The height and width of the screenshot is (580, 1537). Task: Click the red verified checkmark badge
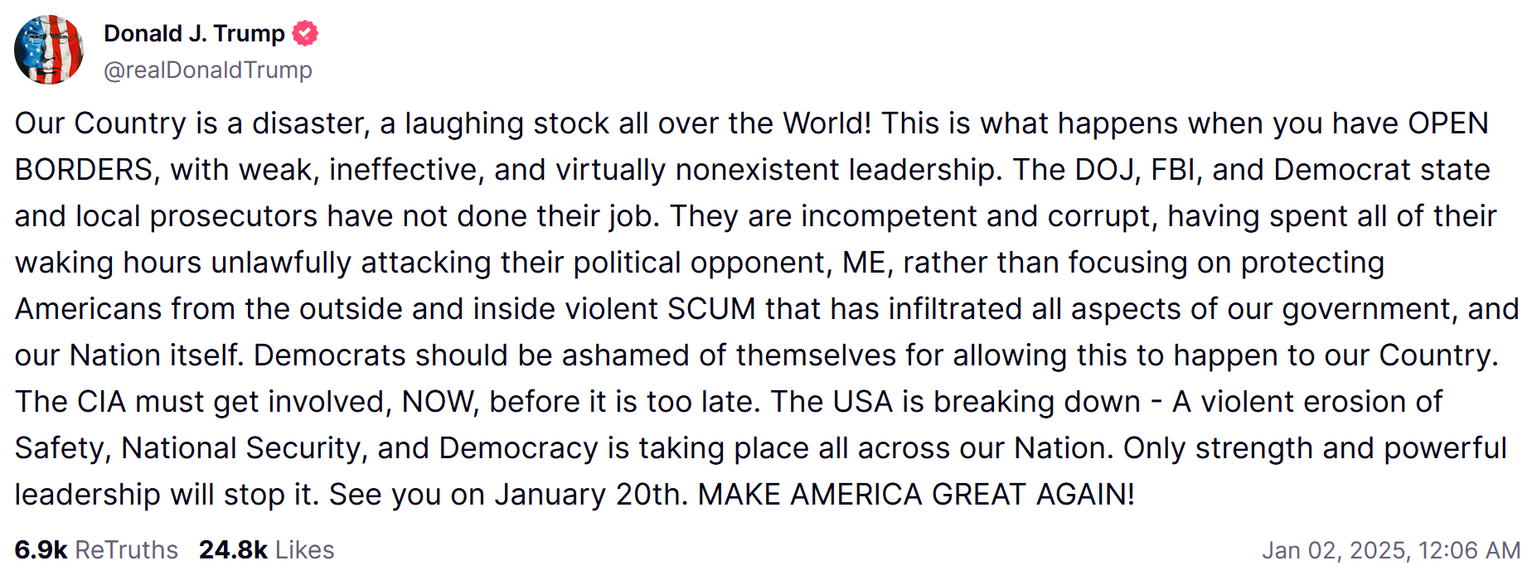click(305, 34)
